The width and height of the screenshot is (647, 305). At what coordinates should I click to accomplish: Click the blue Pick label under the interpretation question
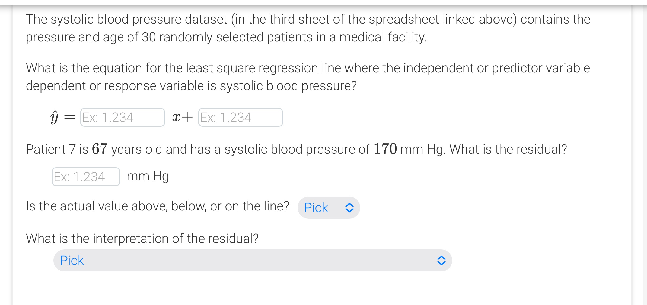pos(72,260)
